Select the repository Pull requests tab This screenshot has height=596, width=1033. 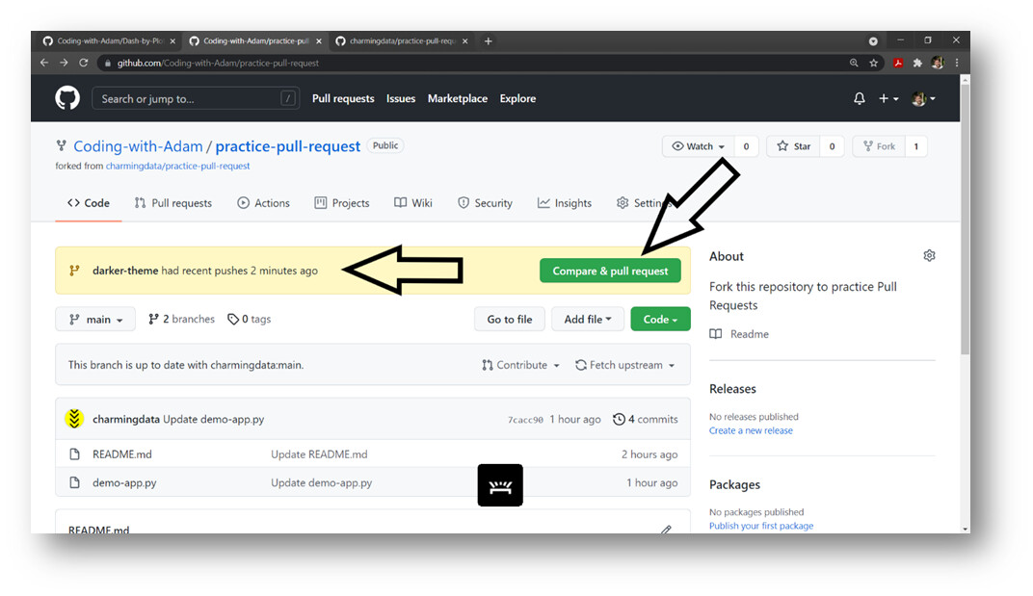pyautogui.click(x=173, y=203)
